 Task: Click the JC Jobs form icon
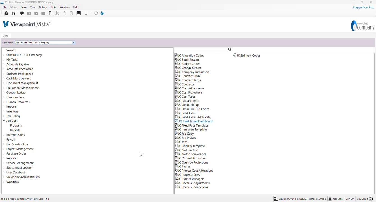(x=176, y=142)
